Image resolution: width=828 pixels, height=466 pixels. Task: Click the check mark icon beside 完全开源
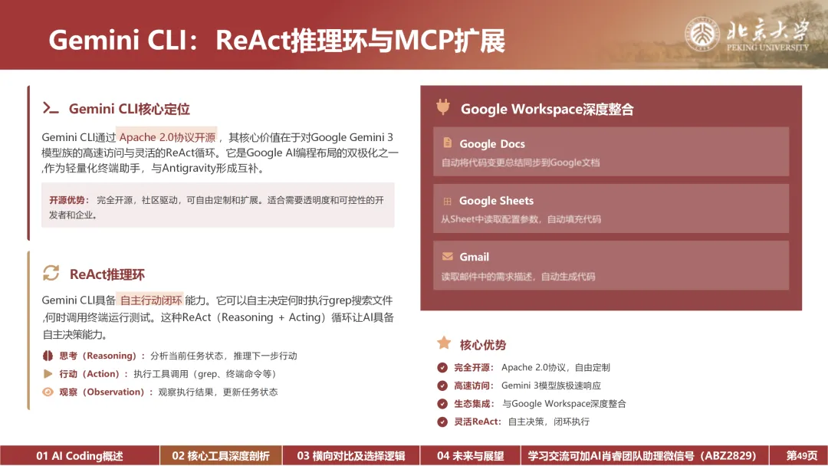(x=442, y=367)
